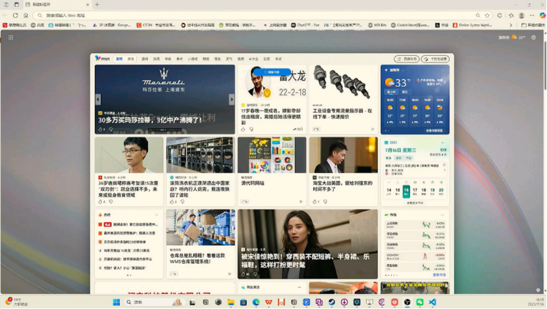Click the 个性化设置 button
Screen dimensions: 547x309
435,59
